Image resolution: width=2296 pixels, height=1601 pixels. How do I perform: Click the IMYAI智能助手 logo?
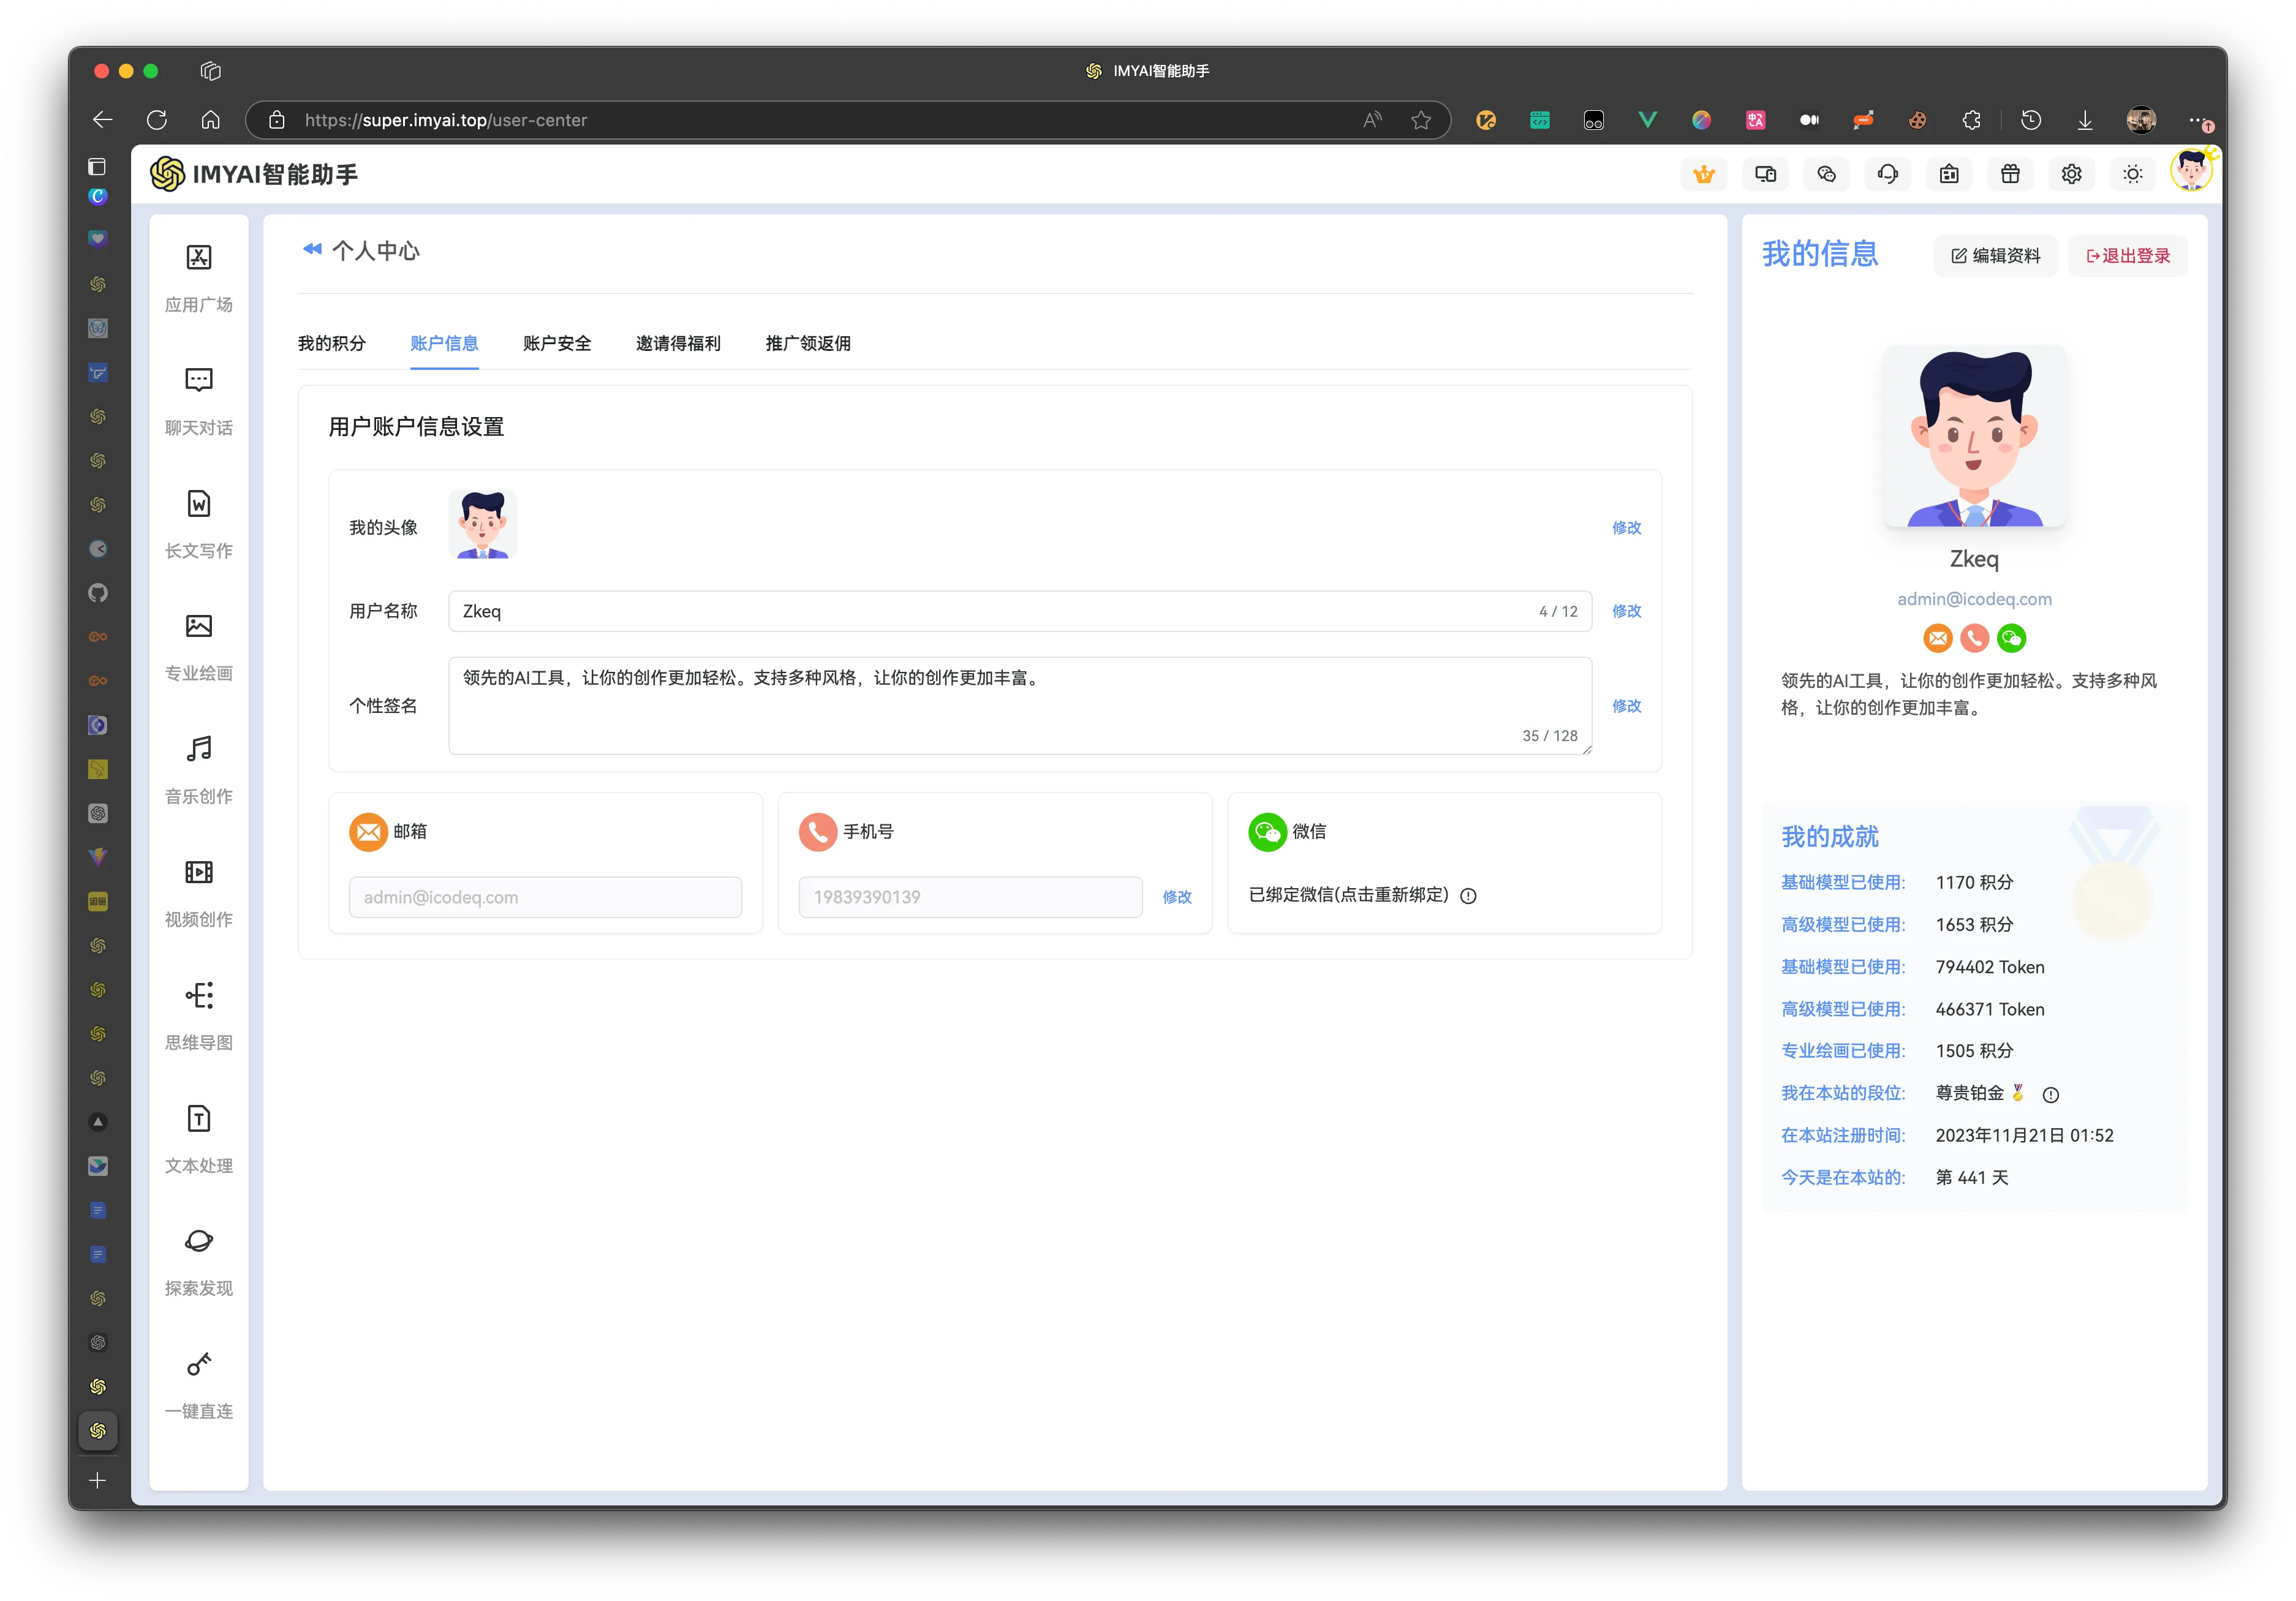pyautogui.click(x=254, y=174)
